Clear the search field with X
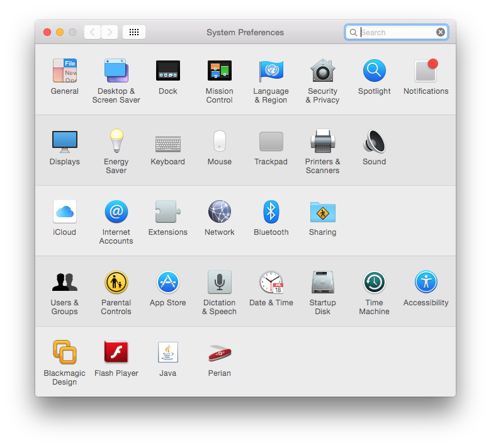Image resolution: width=491 pixels, height=447 pixels. tap(440, 32)
